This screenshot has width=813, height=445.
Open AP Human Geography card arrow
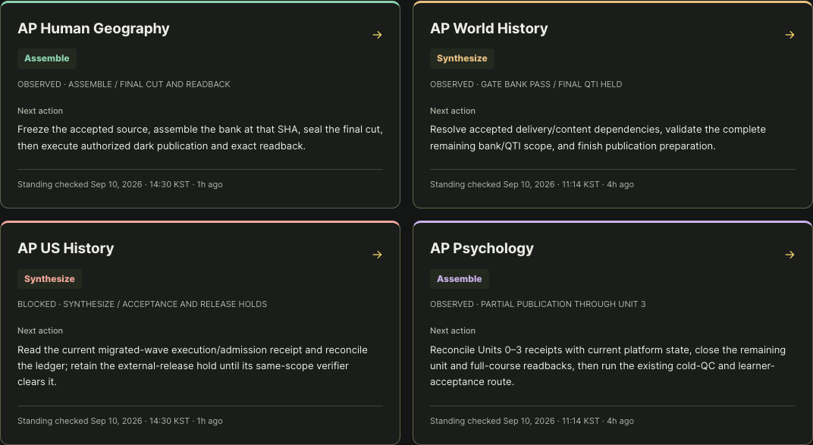378,35
